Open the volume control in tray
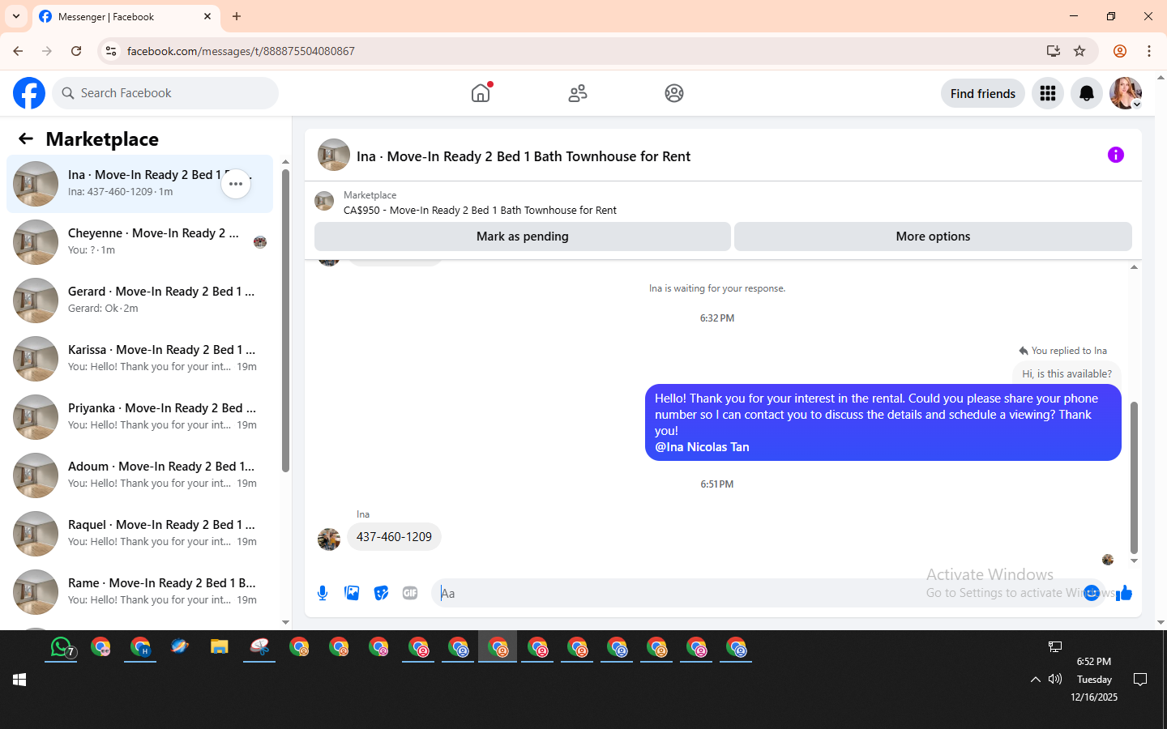This screenshot has height=729, width=1167. click(x=1055, y=680)
